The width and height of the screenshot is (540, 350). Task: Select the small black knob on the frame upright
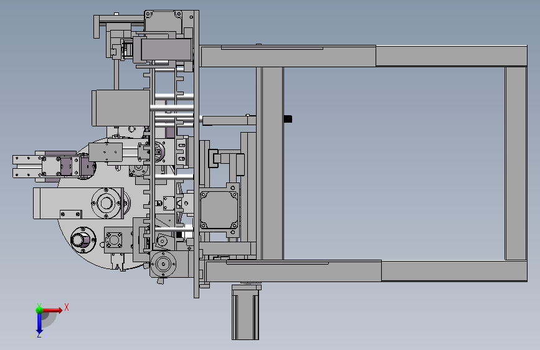288,119
